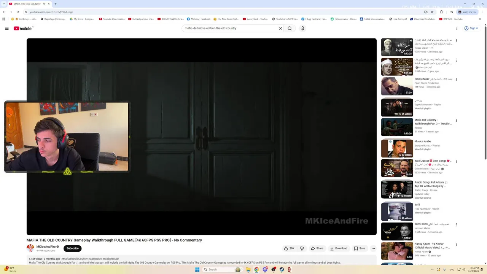Sign in to YouTube
This screenshot has height=274, width=487.
(471, 28)
